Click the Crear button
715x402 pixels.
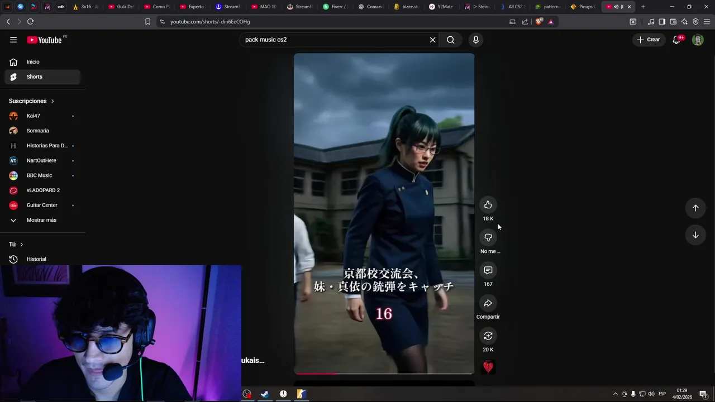648,40
